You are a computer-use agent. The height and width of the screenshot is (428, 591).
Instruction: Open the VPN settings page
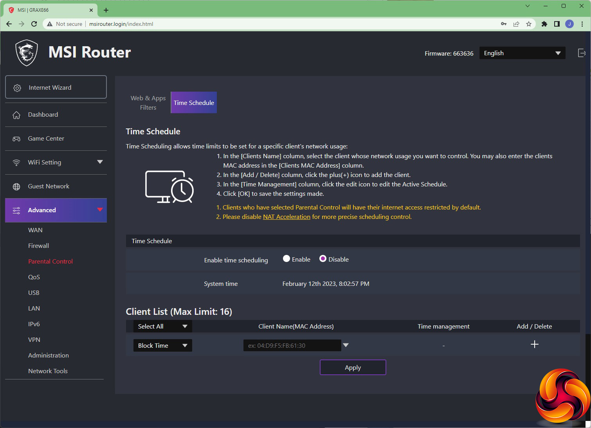(x=34, y=340)
